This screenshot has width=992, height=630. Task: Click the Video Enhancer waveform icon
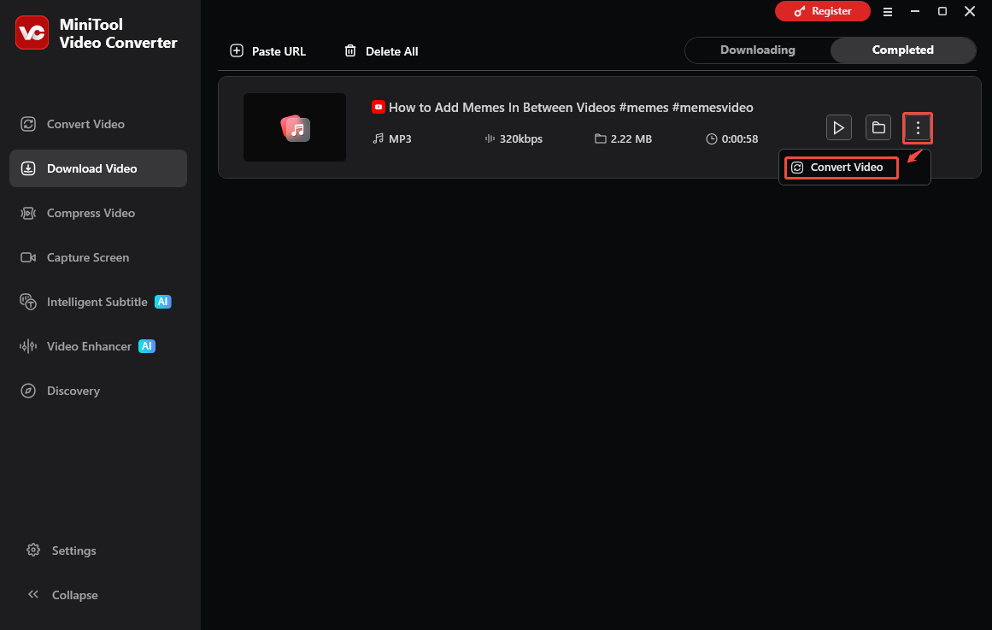28,346
